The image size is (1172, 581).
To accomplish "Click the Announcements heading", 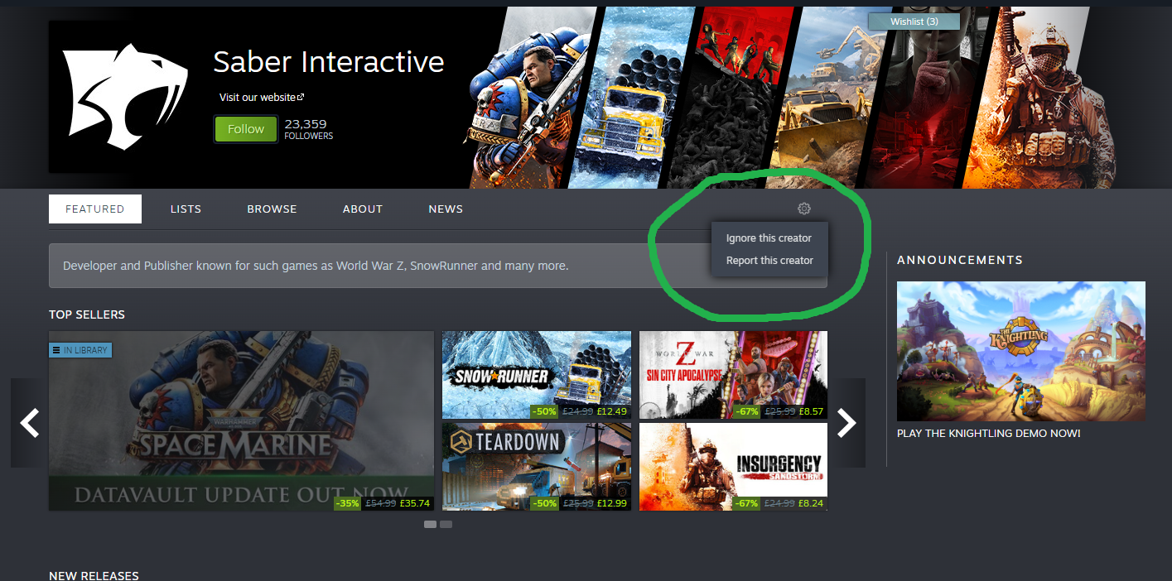I will [960, 260].
